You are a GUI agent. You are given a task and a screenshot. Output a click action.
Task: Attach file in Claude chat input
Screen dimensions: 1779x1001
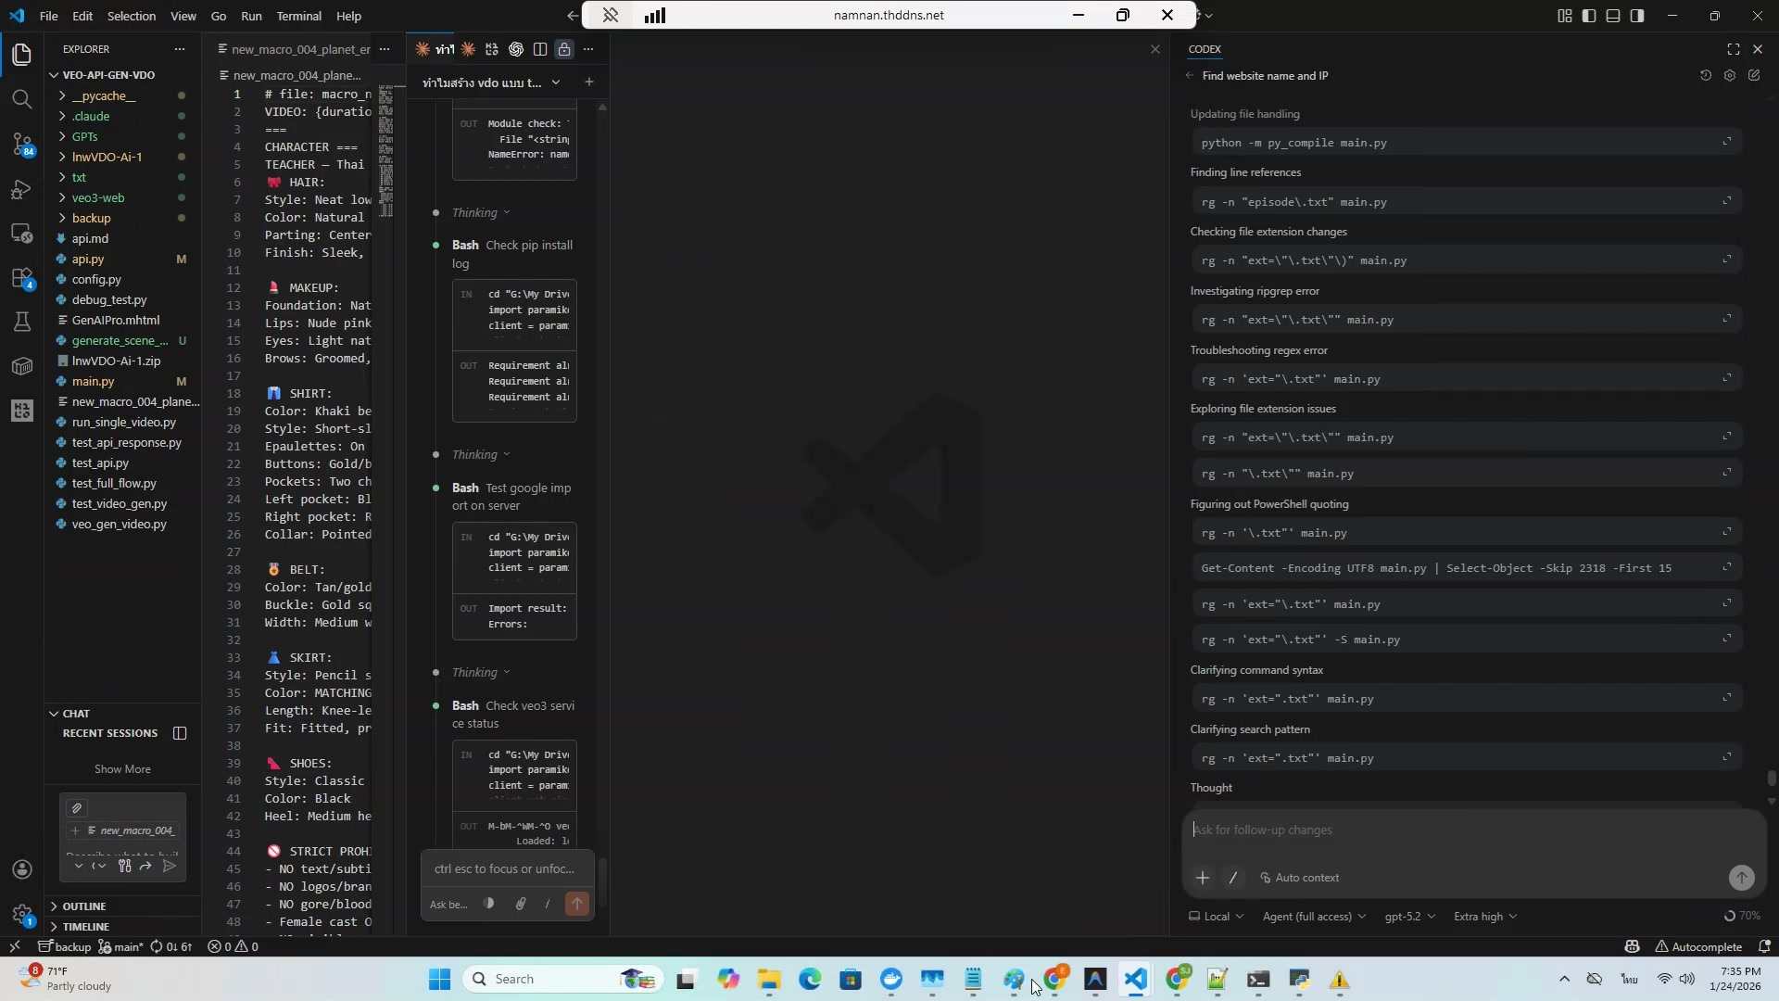(521, 904)
